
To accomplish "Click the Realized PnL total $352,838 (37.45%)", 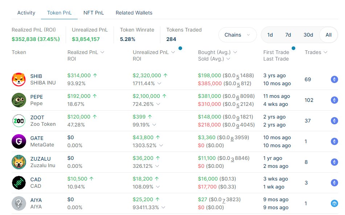I will [36, 39].
